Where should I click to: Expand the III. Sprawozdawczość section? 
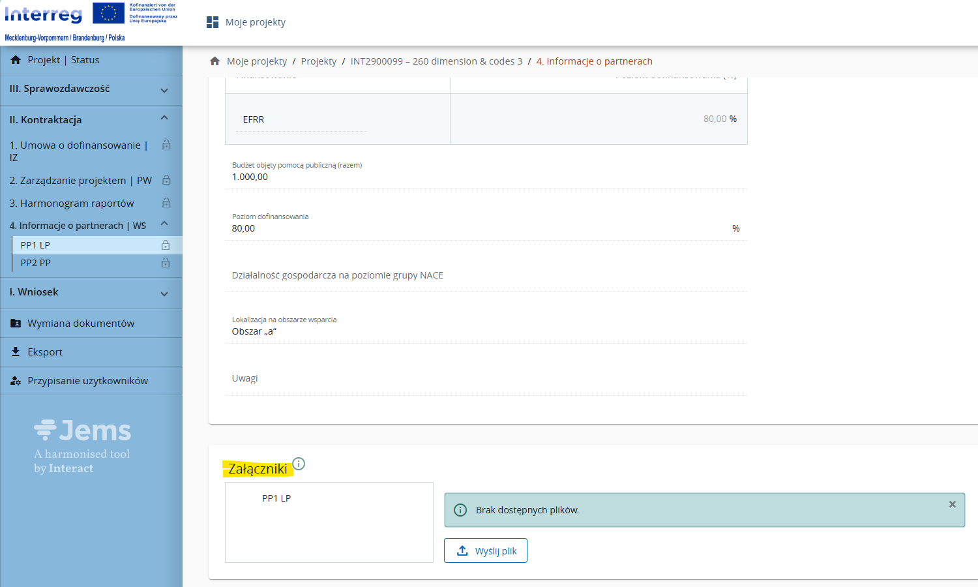[164, 90]
